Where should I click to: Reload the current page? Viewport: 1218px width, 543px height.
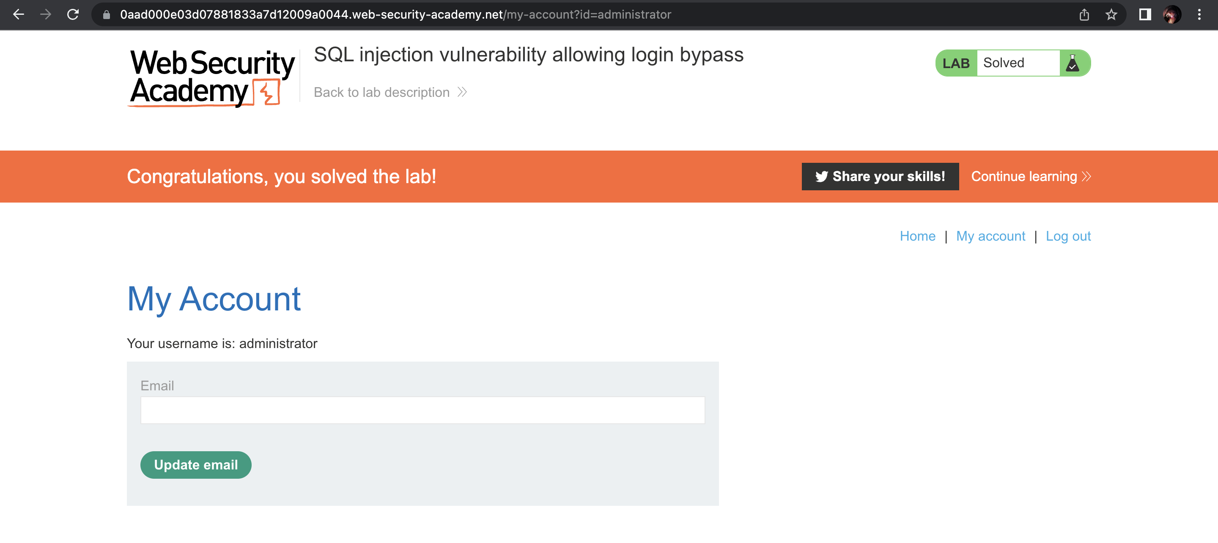(73, 15)
